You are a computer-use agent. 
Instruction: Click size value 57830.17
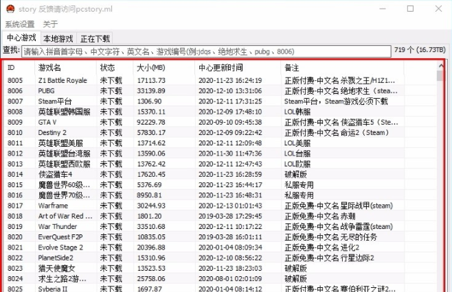(151, 132)
